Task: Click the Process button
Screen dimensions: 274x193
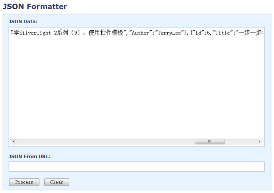Action: (24, 182)
